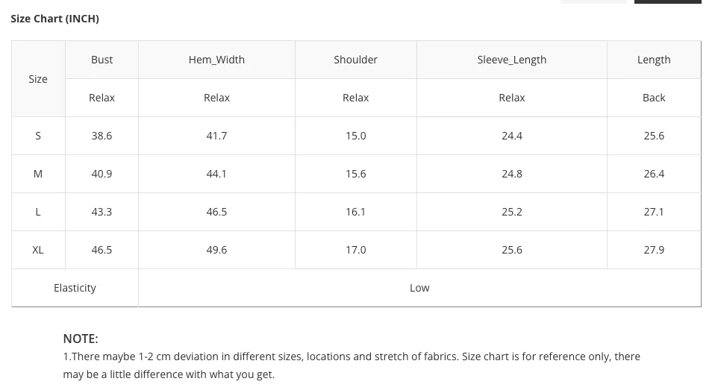Click the NOTE heading text

pyautogui.click(x=81, y=339)
